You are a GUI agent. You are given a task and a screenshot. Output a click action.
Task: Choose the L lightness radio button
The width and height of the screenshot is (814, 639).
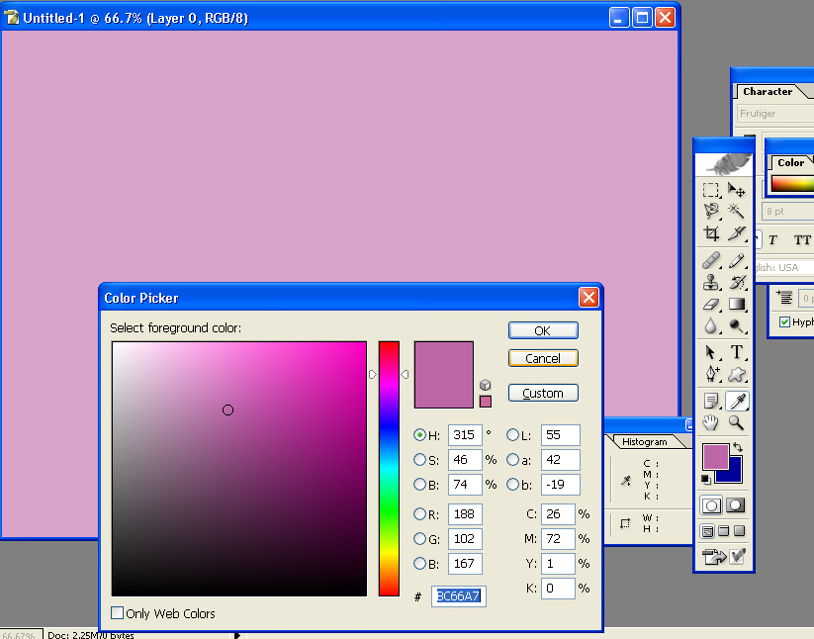512,435
